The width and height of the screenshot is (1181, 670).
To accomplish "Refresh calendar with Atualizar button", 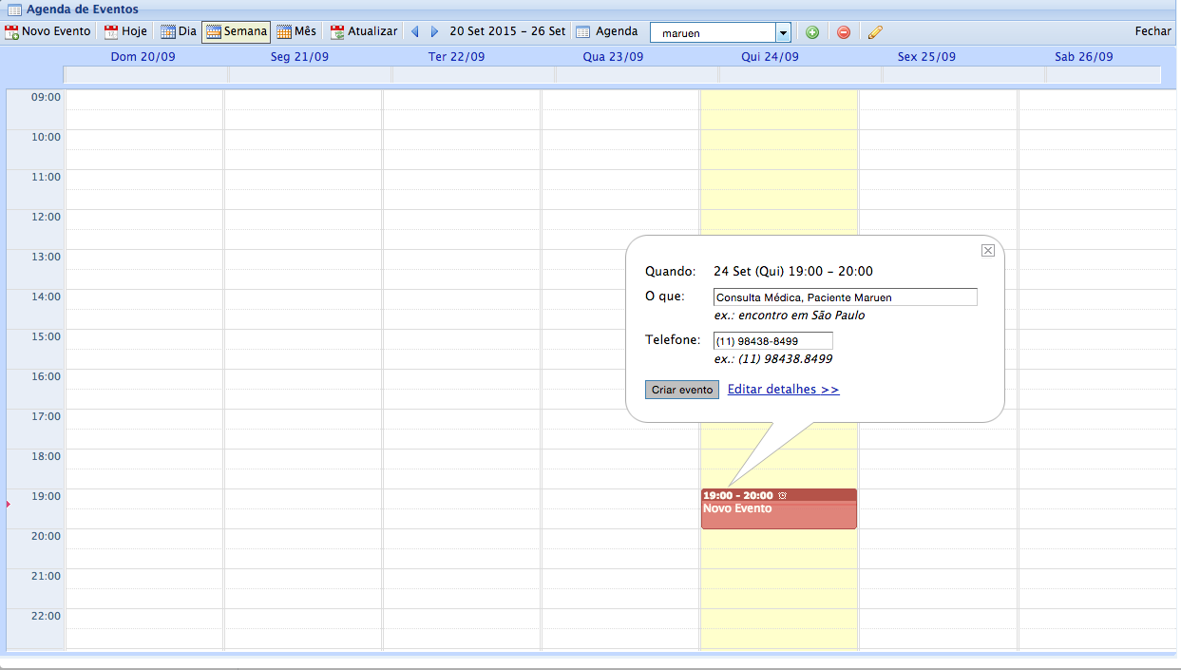I will pyautogui.click(x=363, y=31).
